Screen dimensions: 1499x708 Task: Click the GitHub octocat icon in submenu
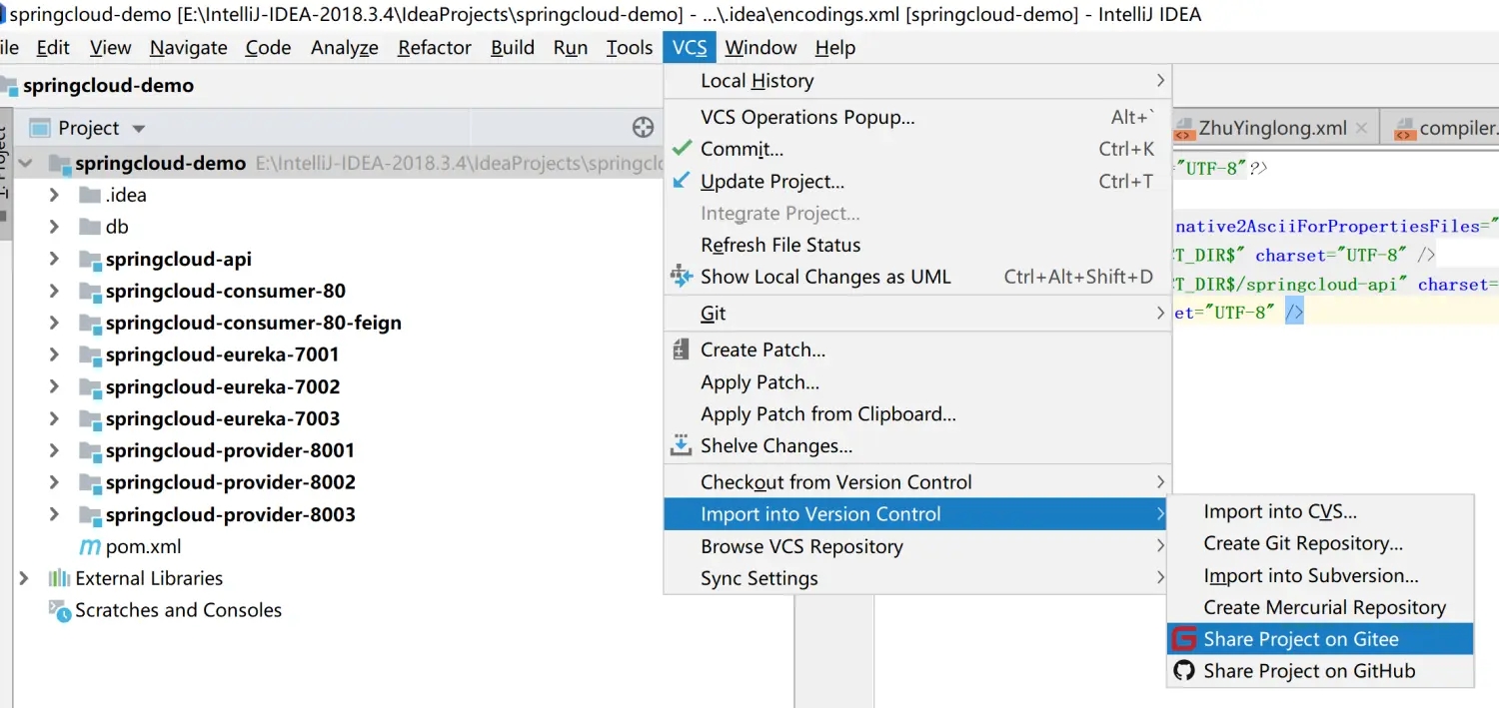click(1184, 671)
